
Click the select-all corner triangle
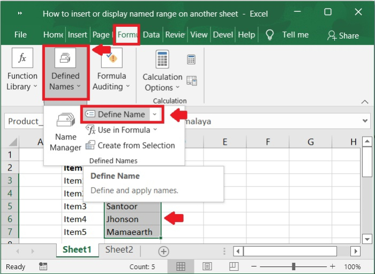coord(13,142)
